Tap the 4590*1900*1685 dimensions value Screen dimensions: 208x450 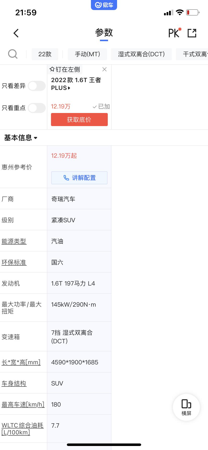pos(75,362)
